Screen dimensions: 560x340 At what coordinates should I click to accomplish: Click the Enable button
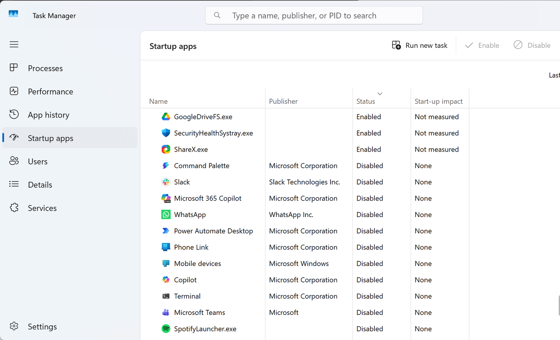482,45
